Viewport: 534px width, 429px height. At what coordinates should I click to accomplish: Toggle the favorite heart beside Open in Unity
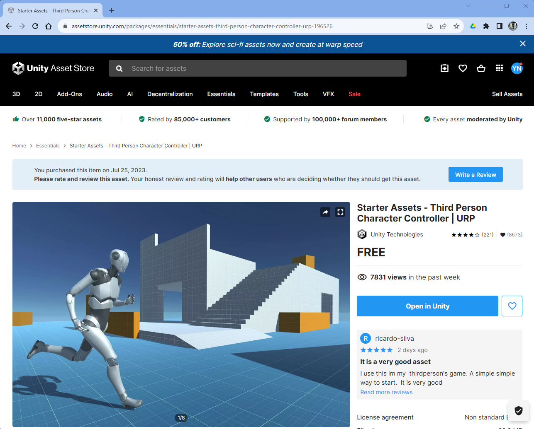(x=512, y=306)
